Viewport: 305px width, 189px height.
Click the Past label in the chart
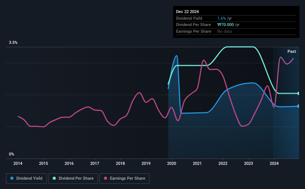(x=292, y=51)
